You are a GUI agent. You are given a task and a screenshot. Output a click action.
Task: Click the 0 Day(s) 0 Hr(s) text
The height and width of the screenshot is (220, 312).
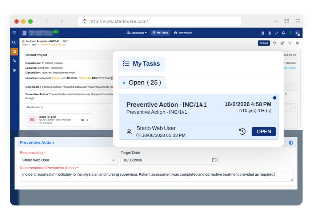(255, 111)
